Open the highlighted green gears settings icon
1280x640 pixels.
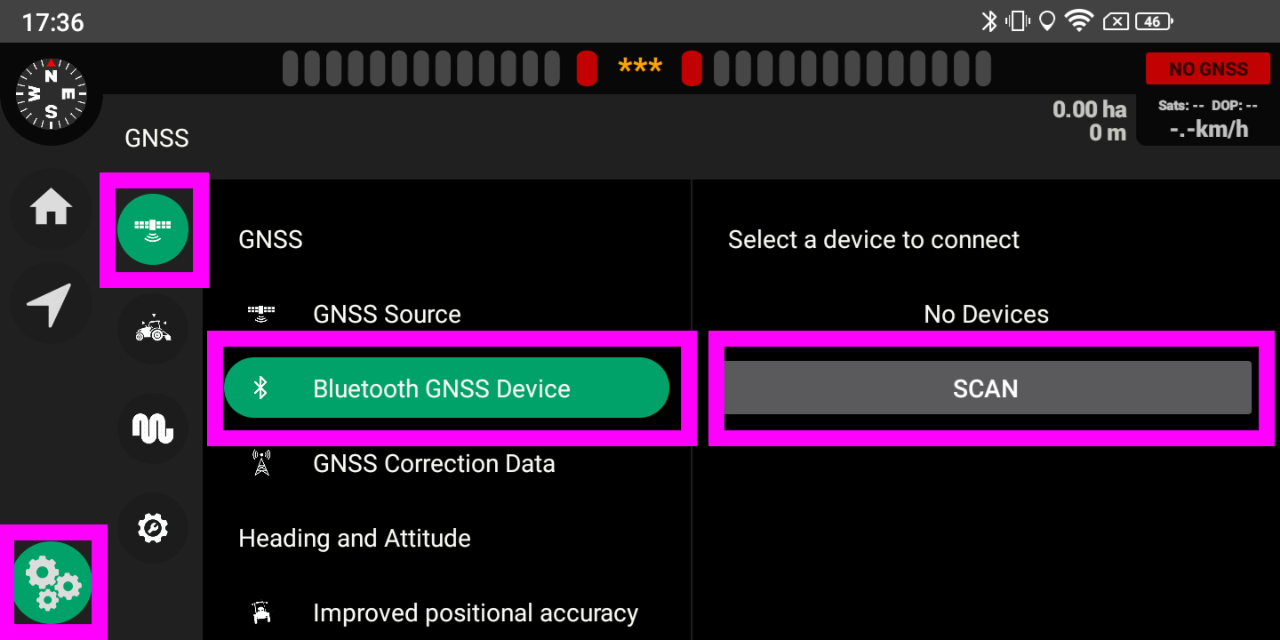click(53, 582)
